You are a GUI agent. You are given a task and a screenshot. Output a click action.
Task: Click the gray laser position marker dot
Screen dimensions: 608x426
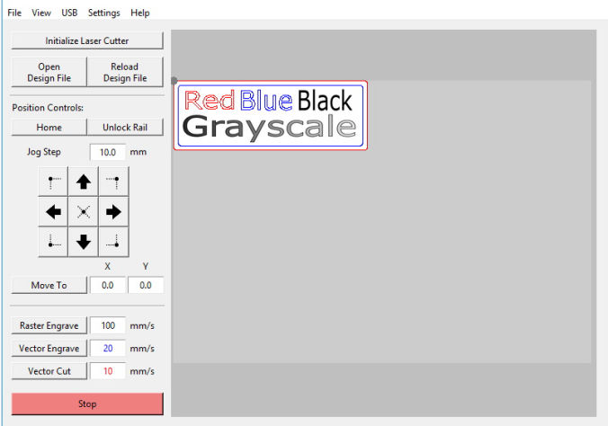tap(174, 81)
